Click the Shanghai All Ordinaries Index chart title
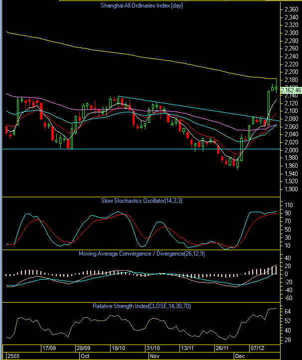 coord(140,5)
